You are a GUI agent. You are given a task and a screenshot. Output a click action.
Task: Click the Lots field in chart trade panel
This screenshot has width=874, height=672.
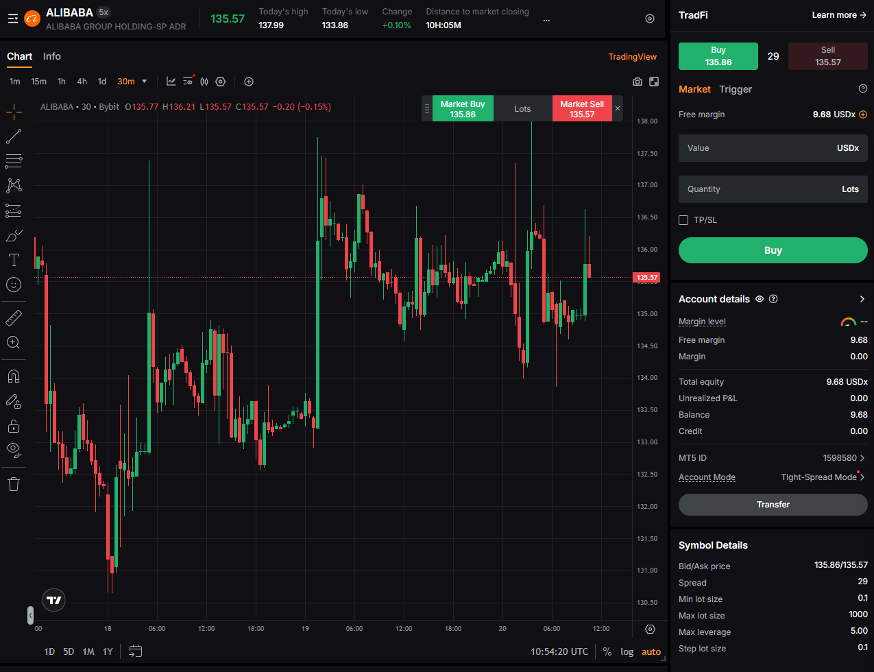pos(523,109)
